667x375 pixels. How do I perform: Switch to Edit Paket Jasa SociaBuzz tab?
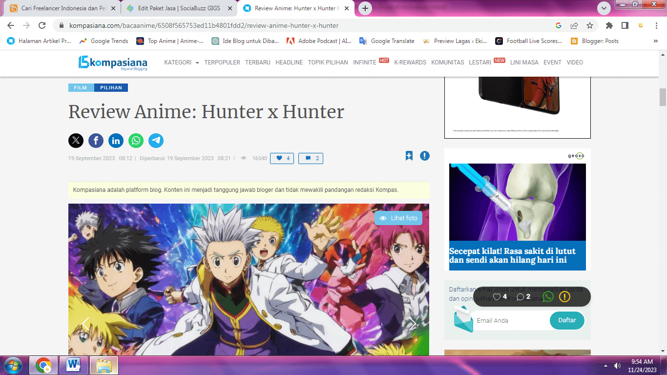tap(179, 8)
